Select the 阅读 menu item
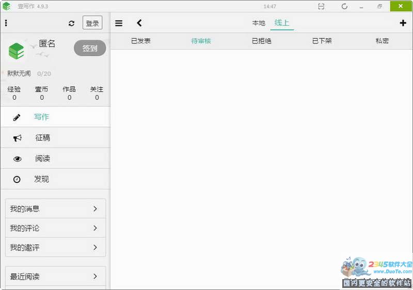 tap(55, 159)
